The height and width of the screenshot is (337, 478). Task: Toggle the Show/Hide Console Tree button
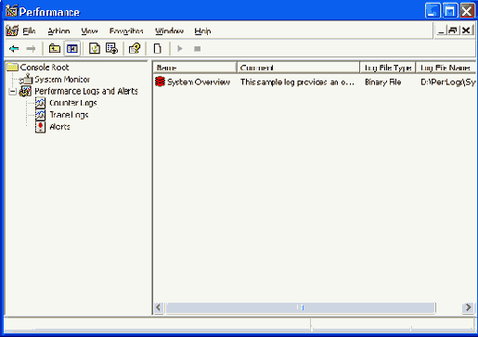click(x=72, y=49)
